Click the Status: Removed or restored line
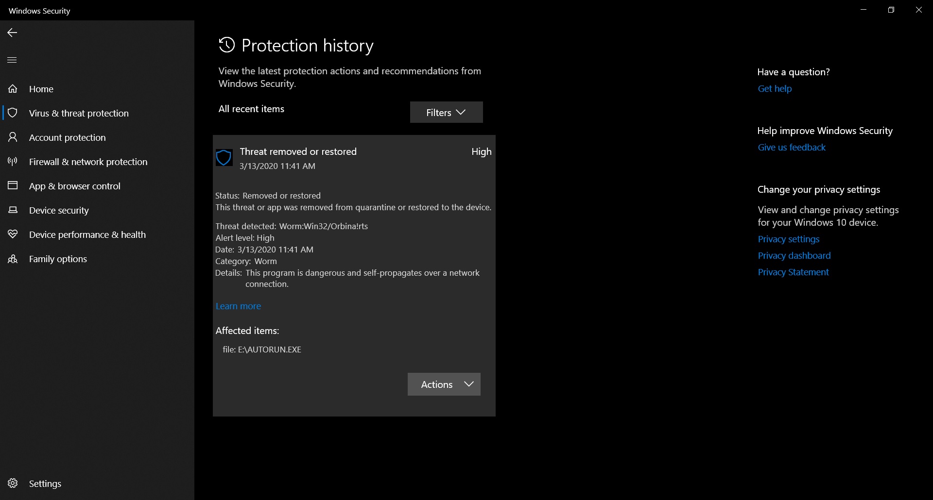Viewport: 933px width, 500px height. tap(268, 196)
